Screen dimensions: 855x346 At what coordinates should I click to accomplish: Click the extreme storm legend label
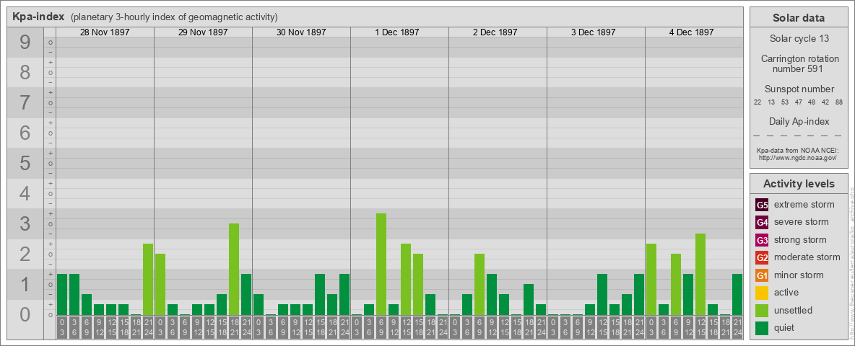pos(804,205)
